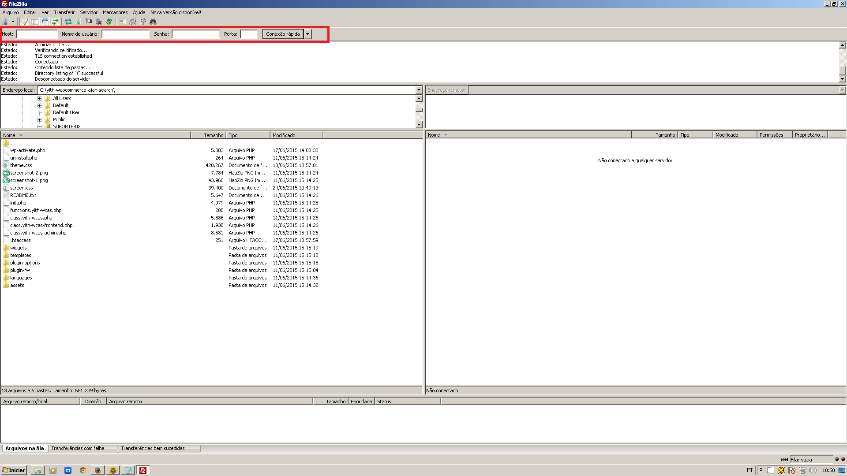The width and height of the screenshot is (847, 476).
Task: Toggle the local directory tree view
Action: click(35, 22)
